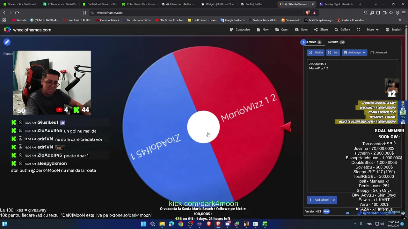This screenshot has width=408, height=229.
Task: Expand the Add wheel options arrow
Action: coord(334,200)
